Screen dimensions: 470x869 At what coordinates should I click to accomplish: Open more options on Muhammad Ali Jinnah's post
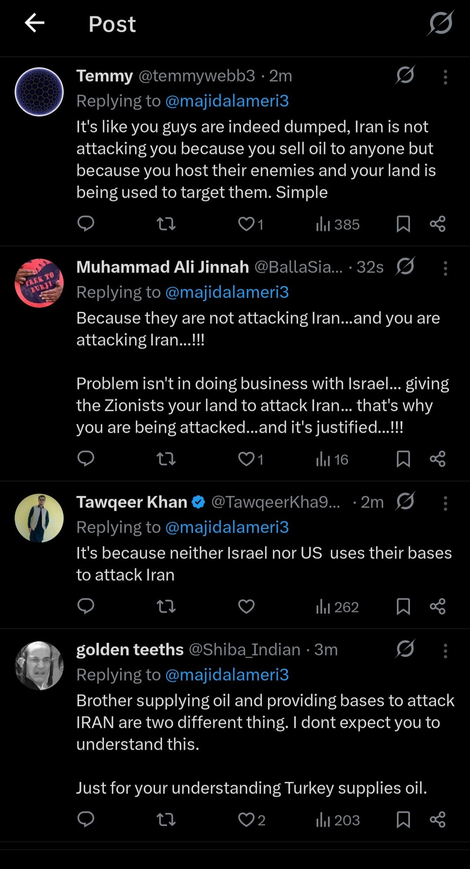pyautogui.click(x=445, y=268)
